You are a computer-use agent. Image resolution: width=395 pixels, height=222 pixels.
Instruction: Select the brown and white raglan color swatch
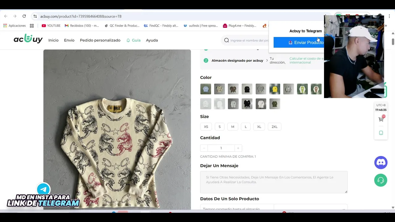coord(316,89)
